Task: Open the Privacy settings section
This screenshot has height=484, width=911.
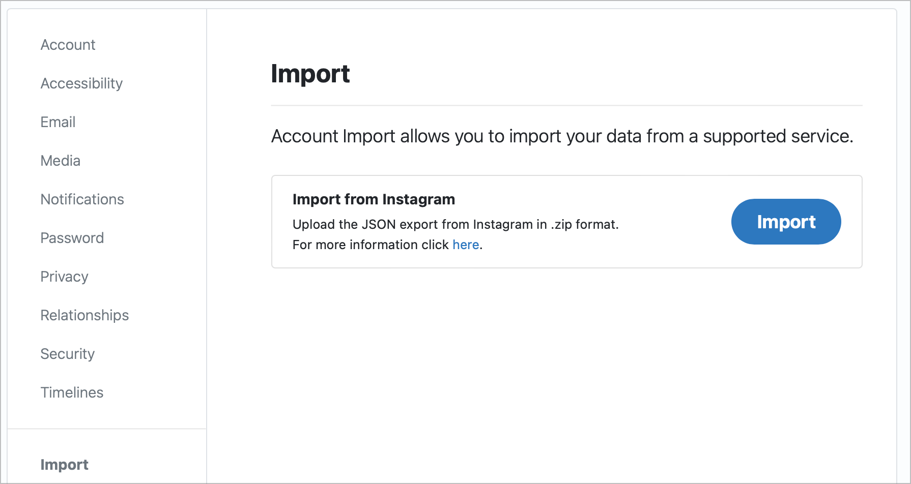Action: 64,277
